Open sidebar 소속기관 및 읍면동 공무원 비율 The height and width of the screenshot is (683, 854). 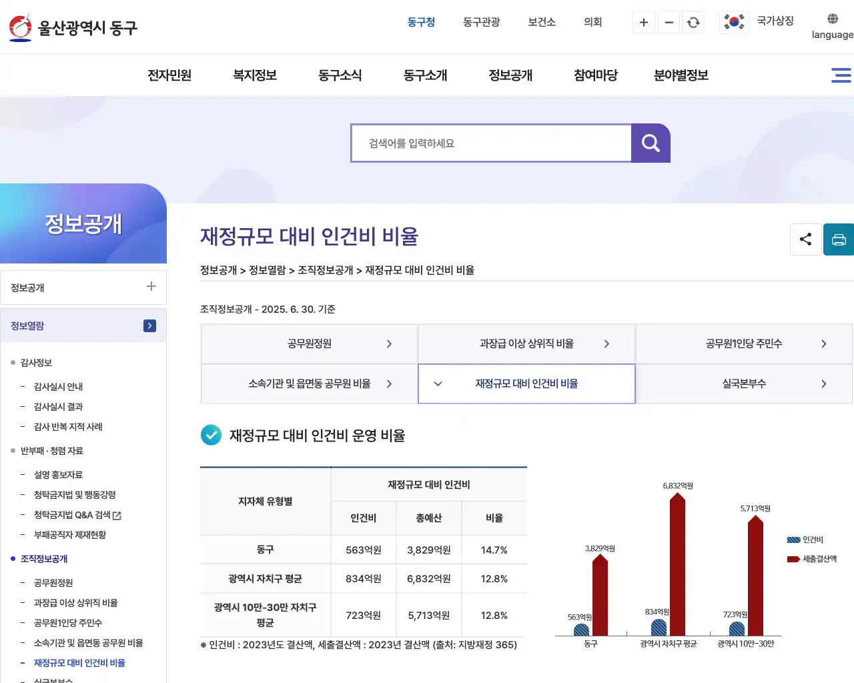click(89, 643)
